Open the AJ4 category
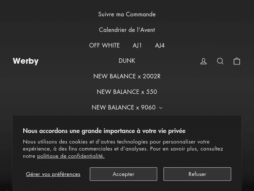 tap(160, 45)
